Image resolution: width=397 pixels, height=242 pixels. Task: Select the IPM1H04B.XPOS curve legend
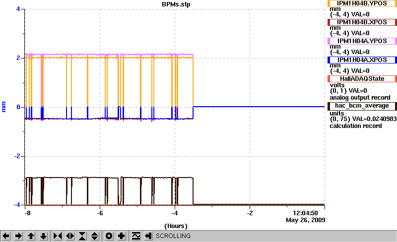pos(362,22)
